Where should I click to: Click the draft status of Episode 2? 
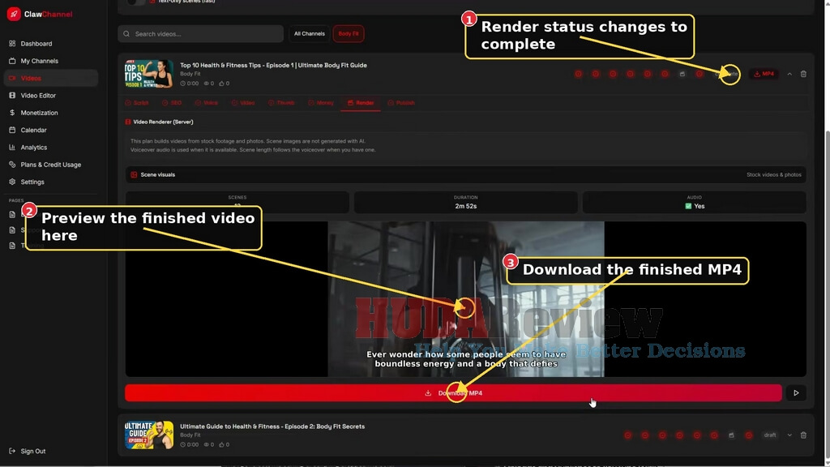click(x=770, y=435)
